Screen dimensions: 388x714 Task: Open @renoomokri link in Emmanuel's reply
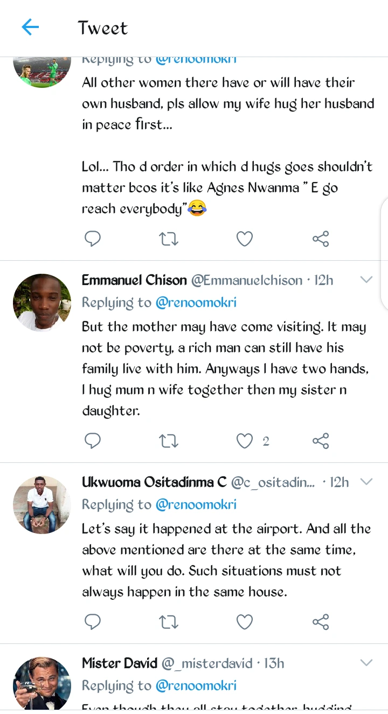(x=196, y=303)
